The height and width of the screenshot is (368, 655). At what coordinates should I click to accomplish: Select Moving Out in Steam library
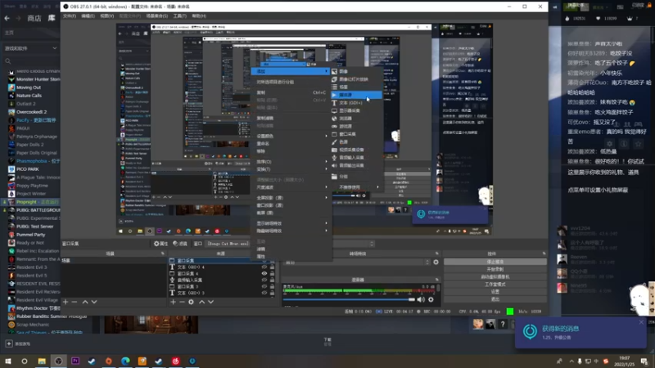pyautogui.click(x=29, y=88)
